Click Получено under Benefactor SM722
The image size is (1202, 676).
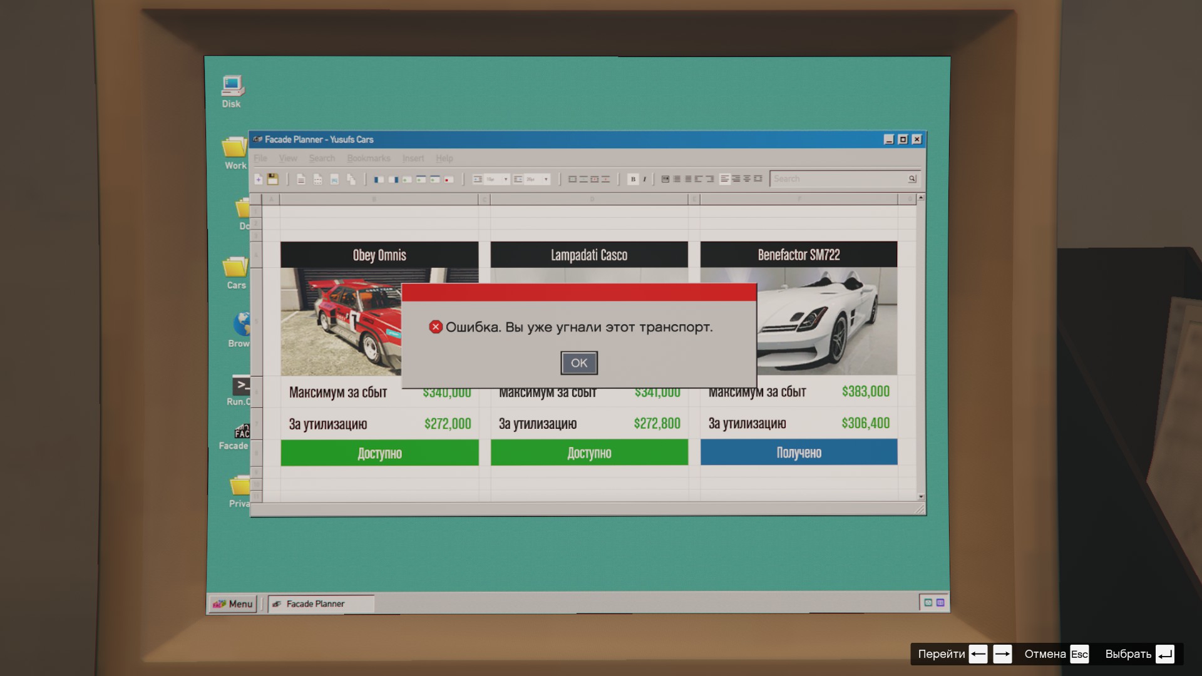[799, 452]
